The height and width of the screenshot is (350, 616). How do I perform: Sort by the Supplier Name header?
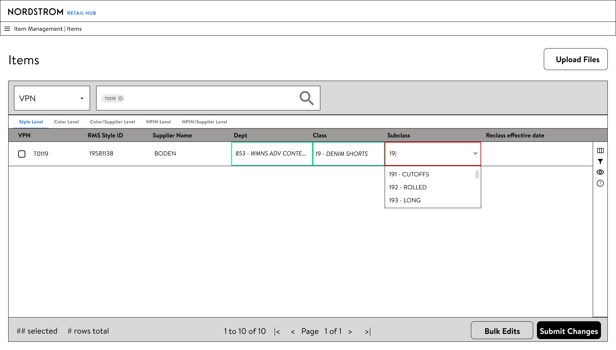pyautogui.click(x=172, y=135)
